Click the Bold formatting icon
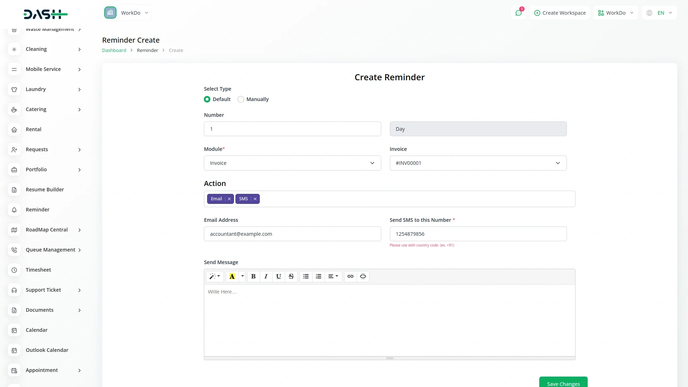 (x=253, y=276)
